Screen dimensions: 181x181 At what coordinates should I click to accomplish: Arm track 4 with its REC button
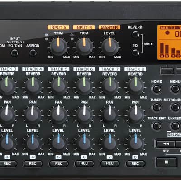(33, 163)
